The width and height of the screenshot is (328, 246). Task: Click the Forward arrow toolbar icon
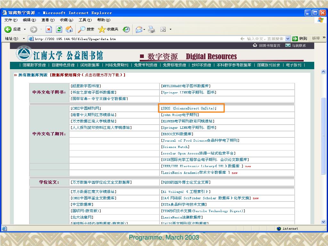point(33,29)
